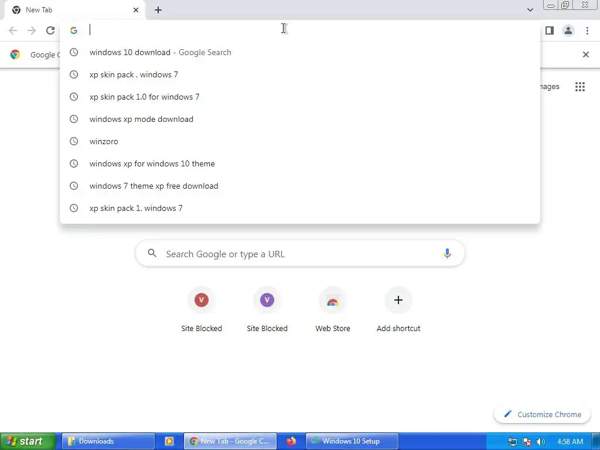Image resolution: width=600 pixels, height=450 pixels.
Task: Click the 4:58 AM taskbar clock
Action: click(x=570, y=442)
